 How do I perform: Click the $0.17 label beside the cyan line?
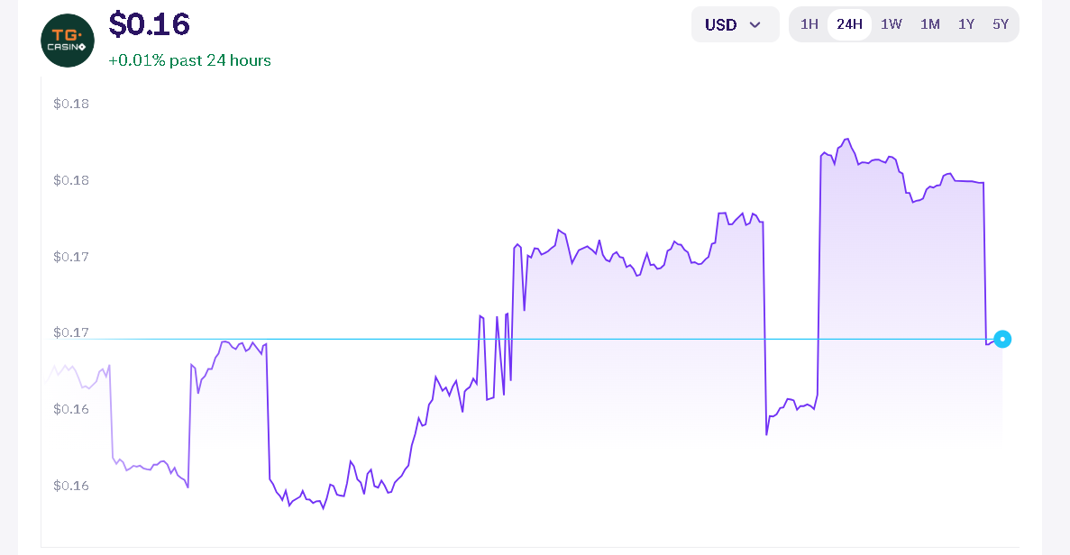[x=71, y=332]
